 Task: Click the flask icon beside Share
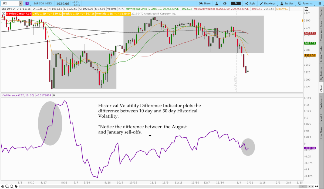tap(217, 4)
